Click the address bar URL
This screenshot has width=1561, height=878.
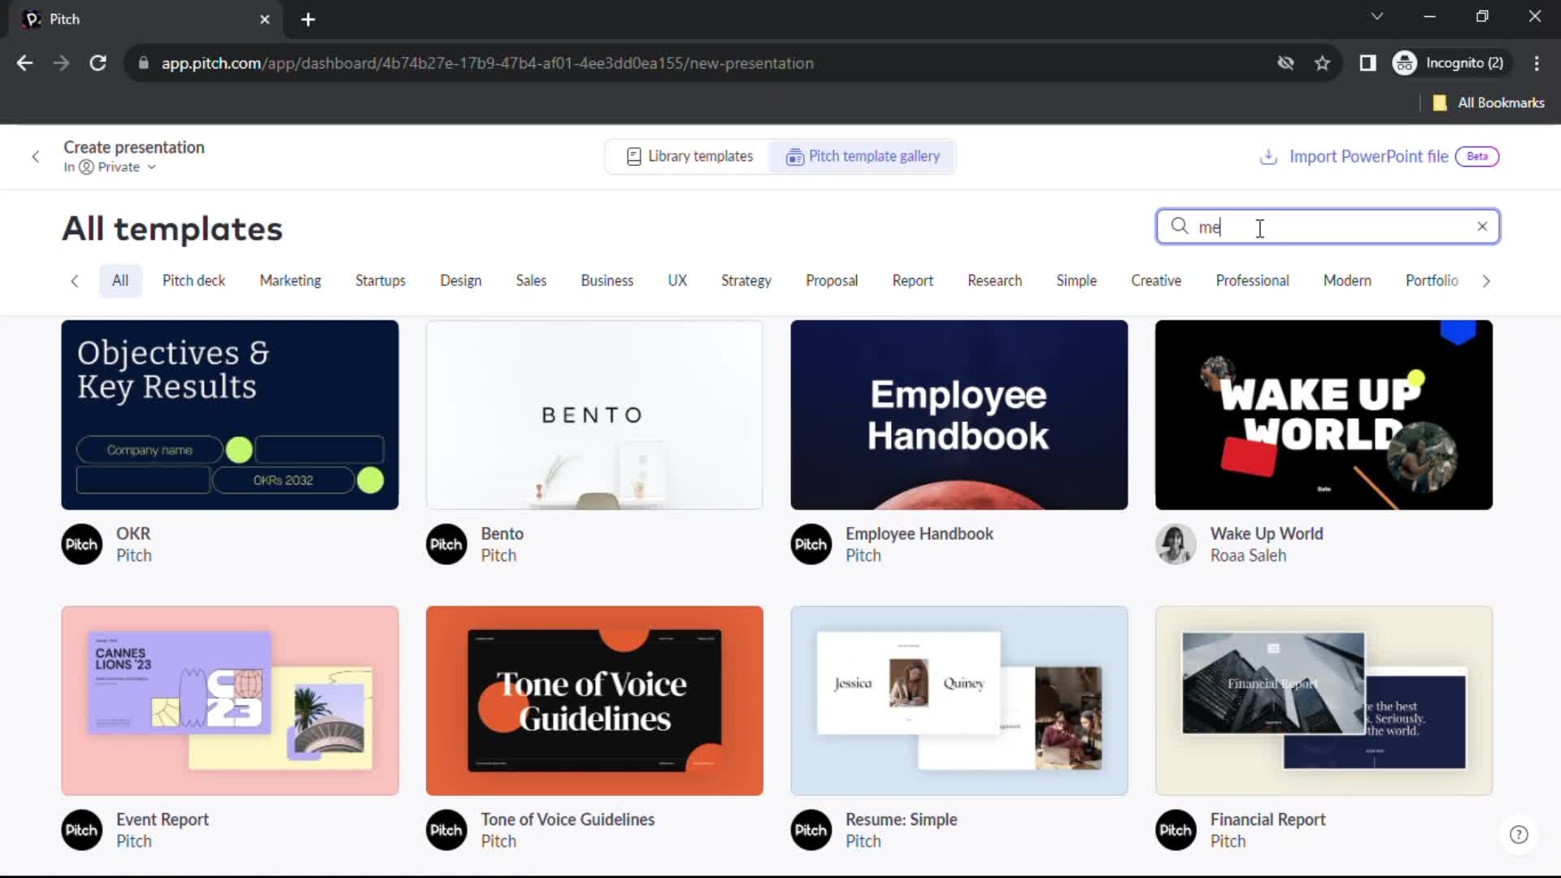click(487, 63)
